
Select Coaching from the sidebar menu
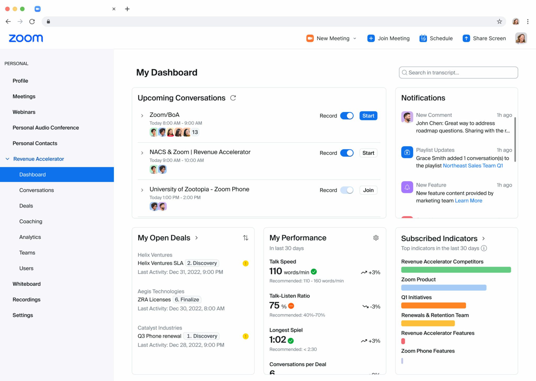point(31,221)
